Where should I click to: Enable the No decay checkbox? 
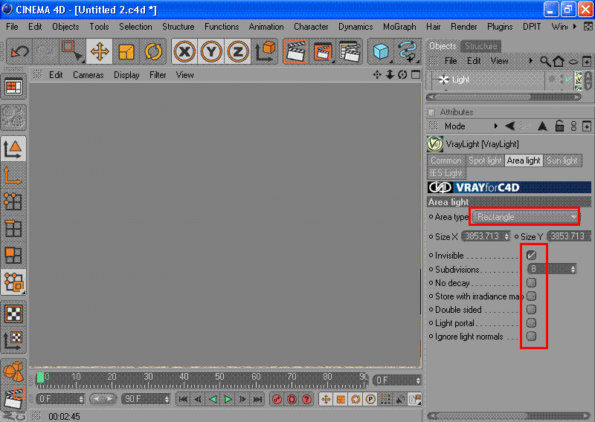[531, 282]
